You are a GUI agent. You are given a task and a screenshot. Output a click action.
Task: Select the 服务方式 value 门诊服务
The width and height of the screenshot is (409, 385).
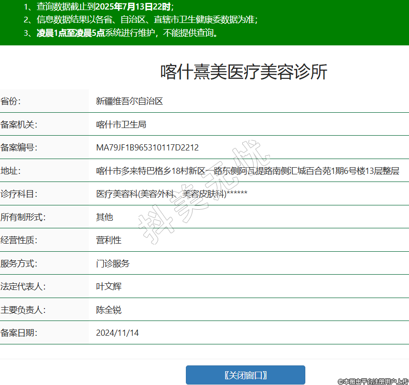[113, 263]
